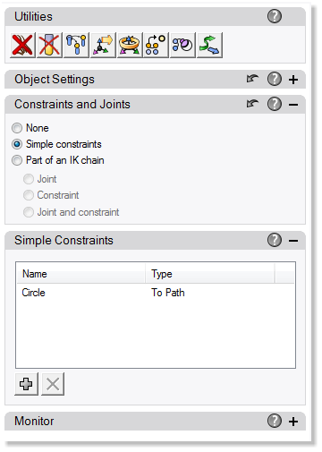Click the orange ring with arrows icon

pyautogui.click(x=130, y=45)
